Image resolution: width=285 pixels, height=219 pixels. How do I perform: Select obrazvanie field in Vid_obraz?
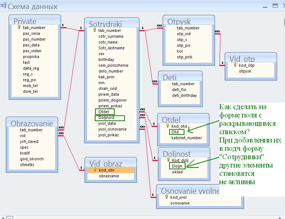pyautogui.click(x=109, y=176)
